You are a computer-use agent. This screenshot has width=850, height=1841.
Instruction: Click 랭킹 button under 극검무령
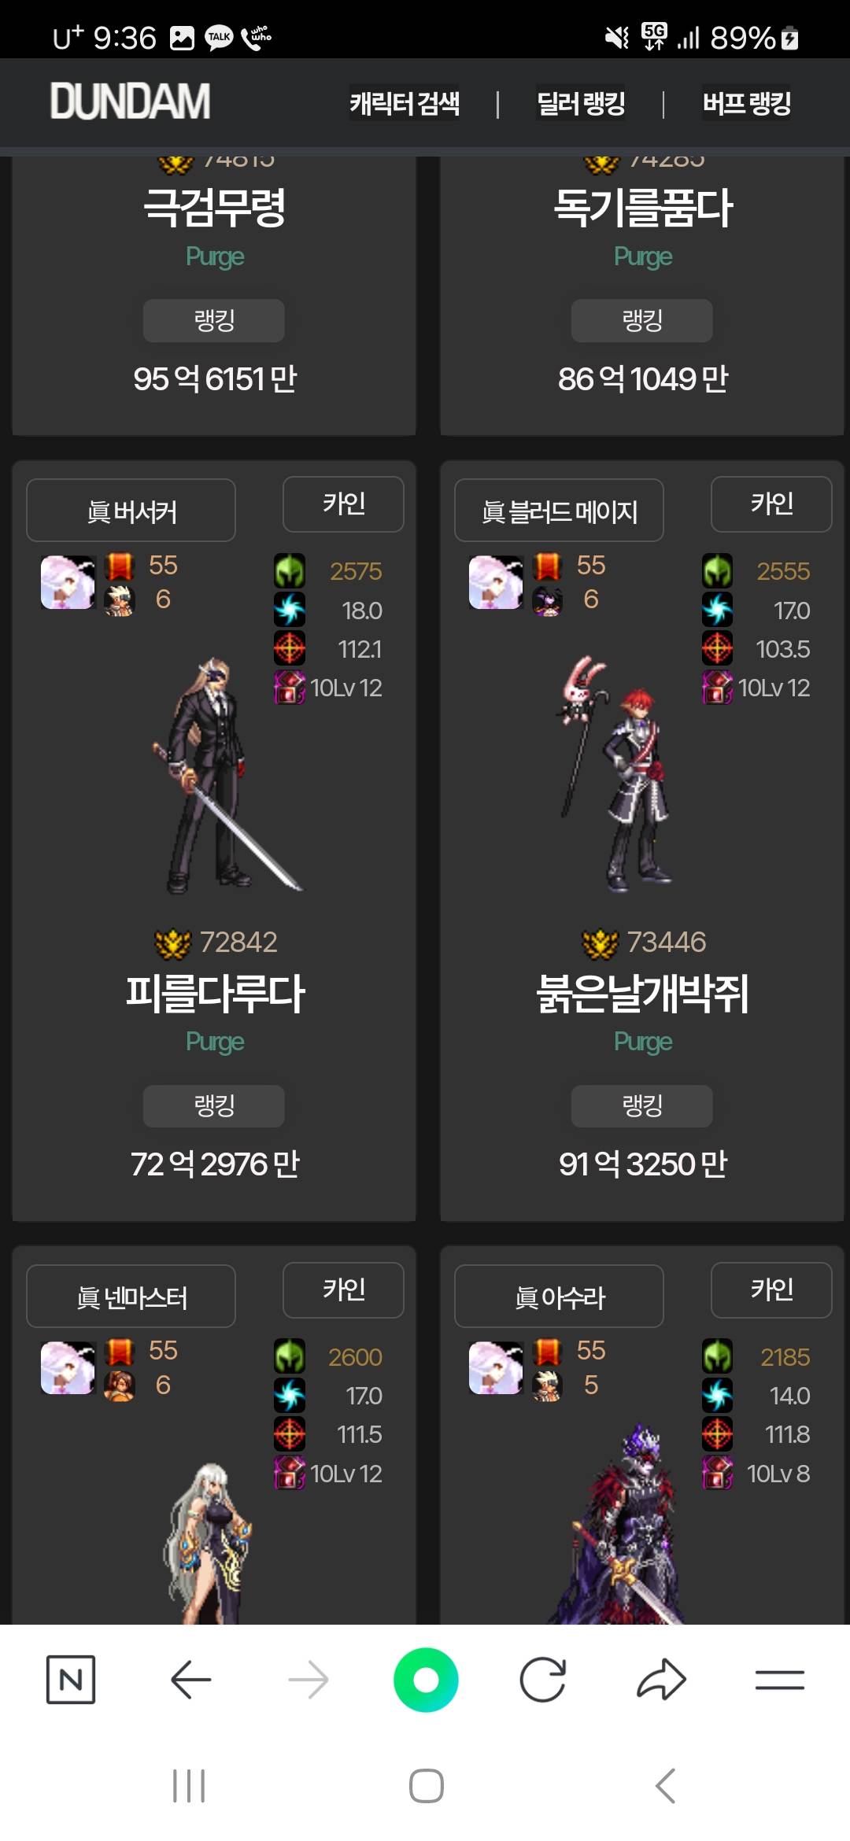tap(214, 320)
